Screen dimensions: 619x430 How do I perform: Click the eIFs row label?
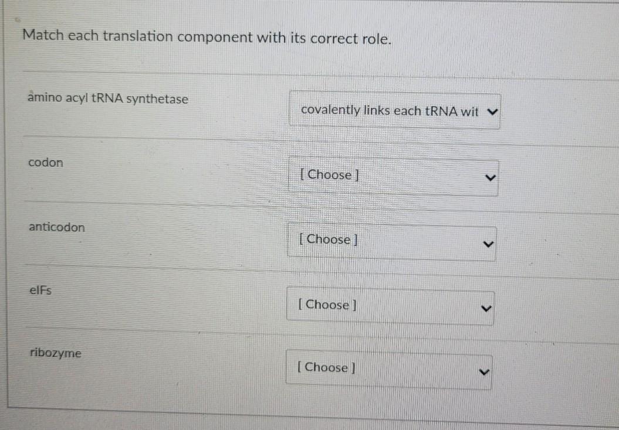pos(40,290)
